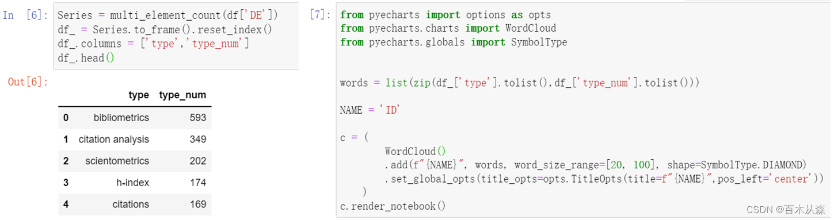Click the value 593 in type_num column

(x=197, y=118)
